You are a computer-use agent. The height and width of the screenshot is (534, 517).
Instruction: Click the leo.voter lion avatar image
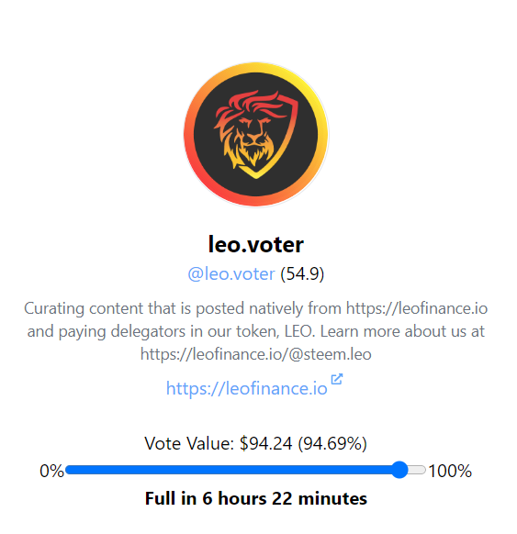(x=256, y=134)
